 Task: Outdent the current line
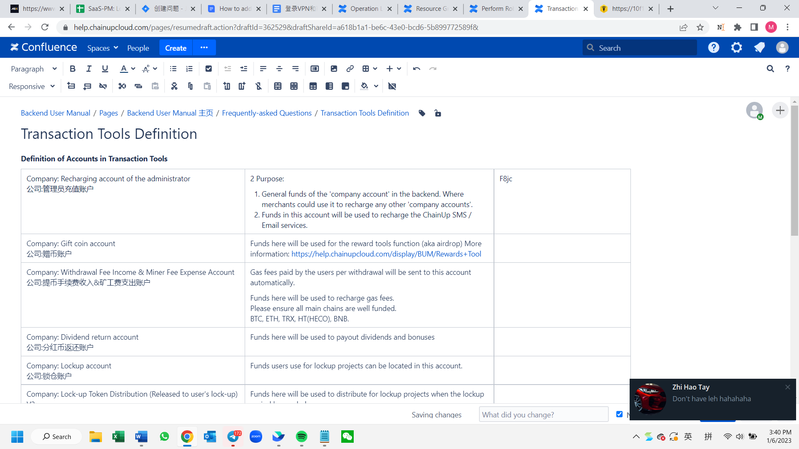point(228,69)
